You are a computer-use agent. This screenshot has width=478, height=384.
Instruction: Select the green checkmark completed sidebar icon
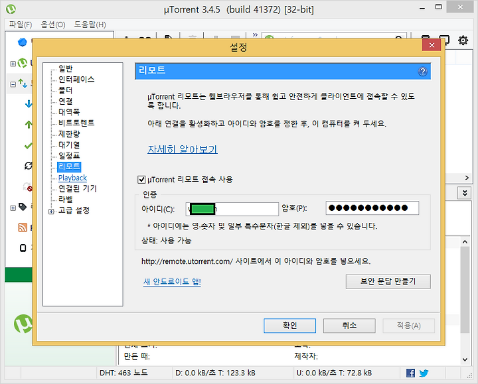(29, 146)
